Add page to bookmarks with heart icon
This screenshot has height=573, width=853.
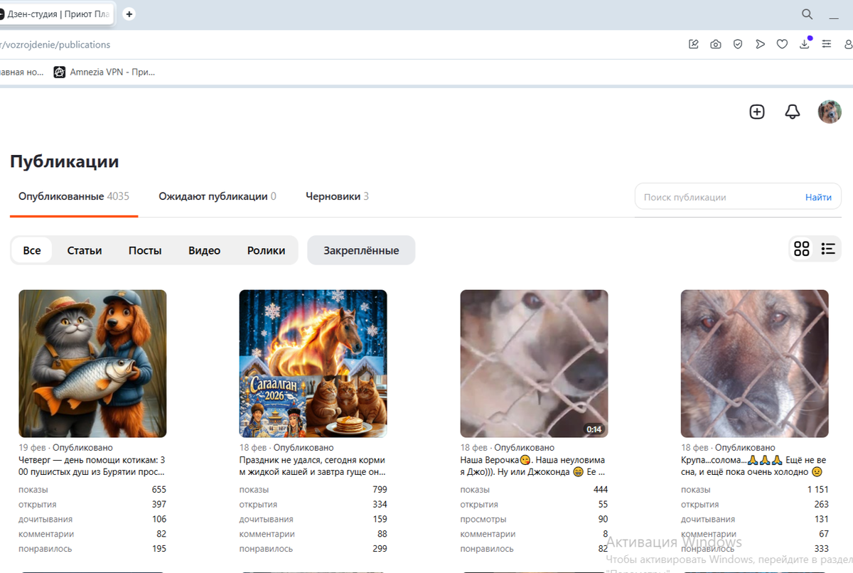tap(782, 44)
